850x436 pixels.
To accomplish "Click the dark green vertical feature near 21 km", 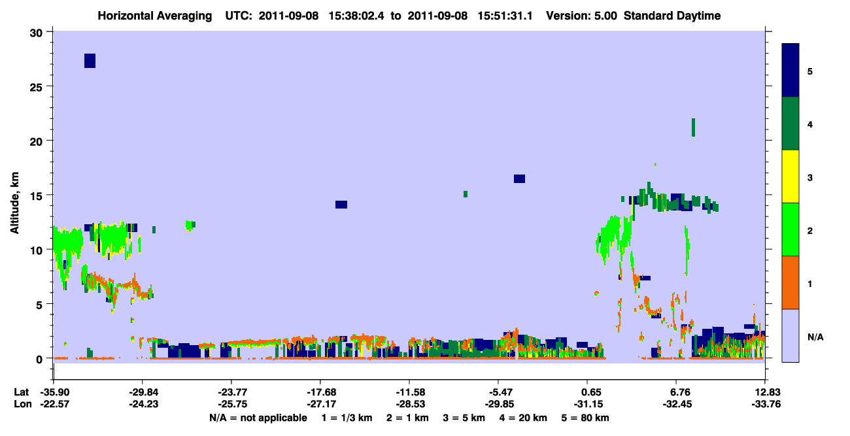I will pos(693,127).
